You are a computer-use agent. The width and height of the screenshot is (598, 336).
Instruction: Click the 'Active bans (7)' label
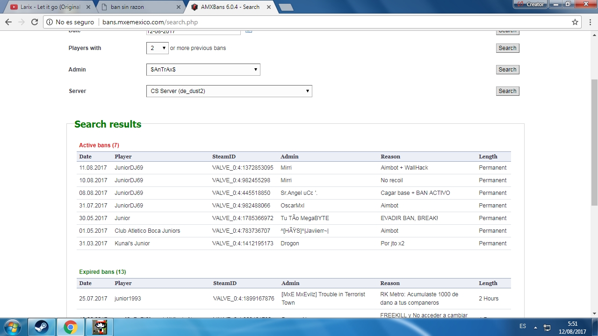click(x=99, y=145)
